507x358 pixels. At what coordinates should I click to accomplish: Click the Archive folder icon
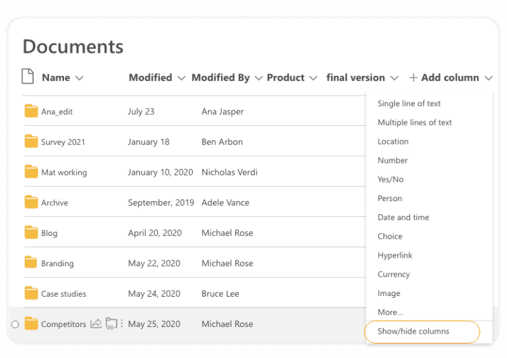point(31,202)
